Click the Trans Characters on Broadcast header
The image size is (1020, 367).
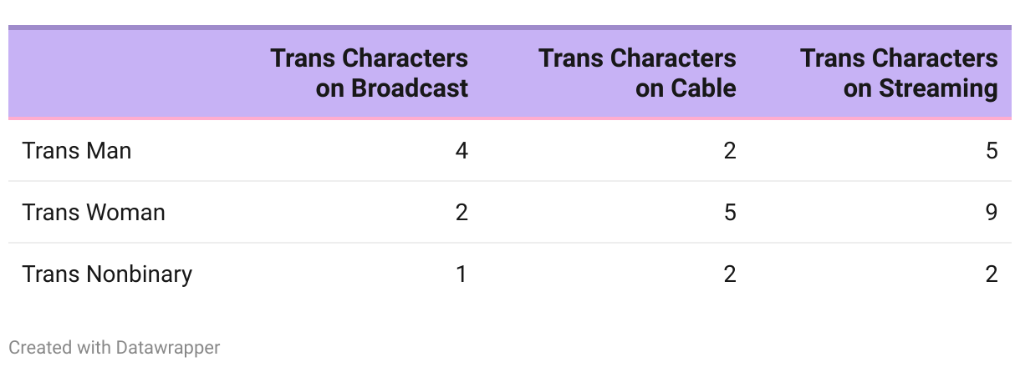click(370, 73)
